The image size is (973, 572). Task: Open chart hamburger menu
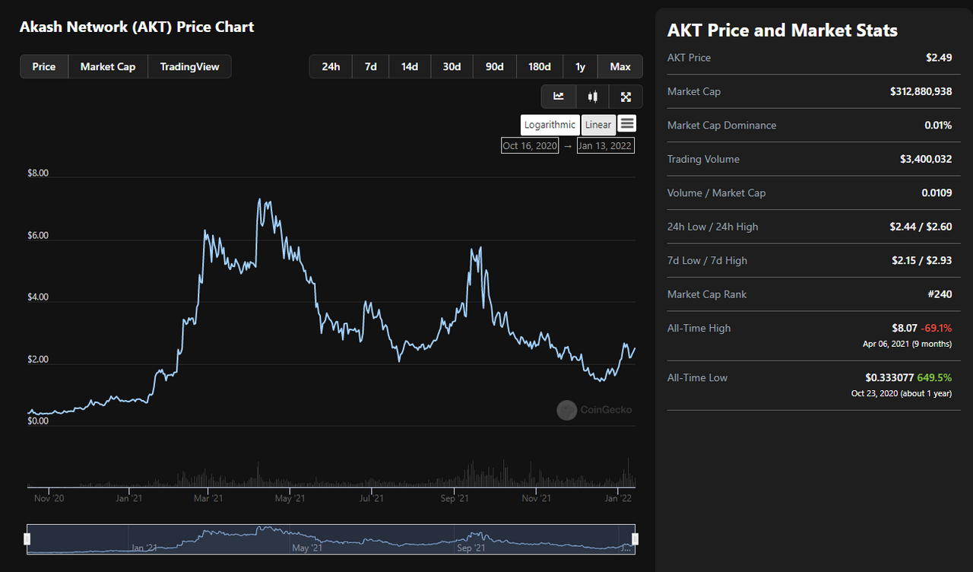626,123
